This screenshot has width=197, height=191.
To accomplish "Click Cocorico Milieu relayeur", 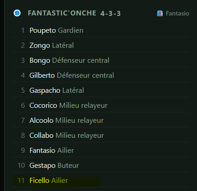I will point(101,106).
